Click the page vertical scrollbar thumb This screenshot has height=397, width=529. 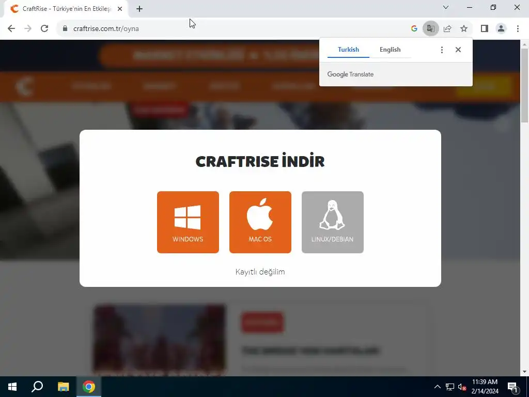524,86
